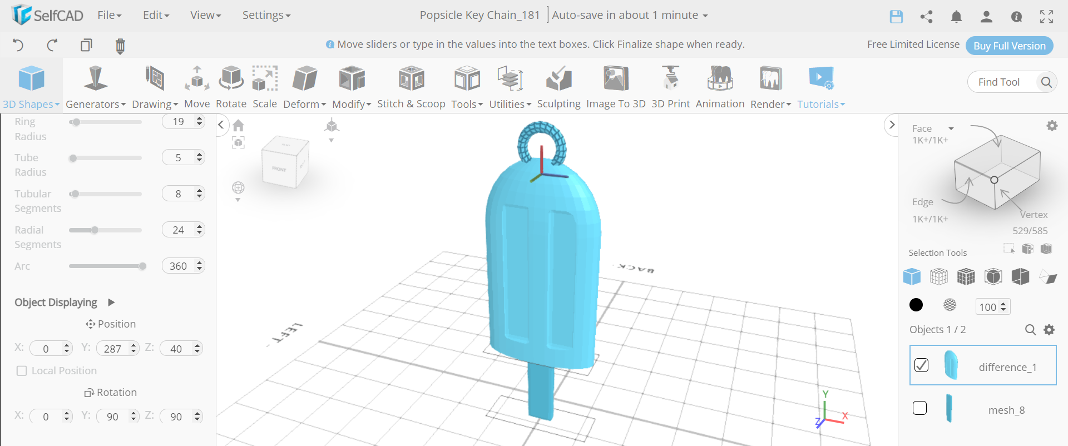Viewport: 1068px width, 446px height.
Task: Open the Image To 3D tool
Action: tap(616, 87)
